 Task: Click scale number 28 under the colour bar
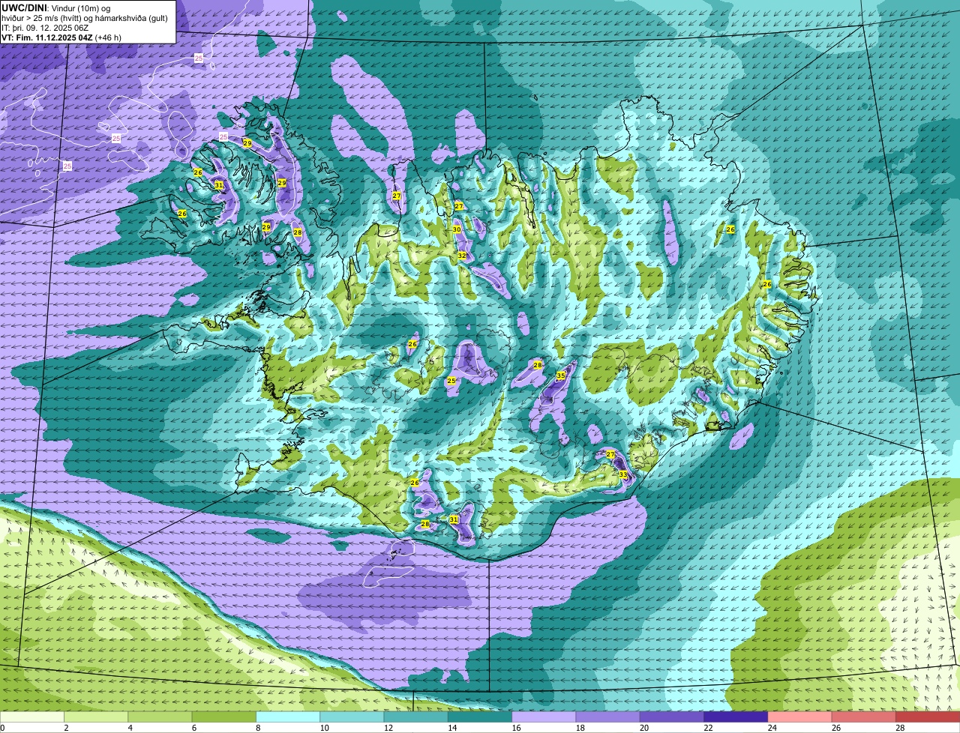900,728
